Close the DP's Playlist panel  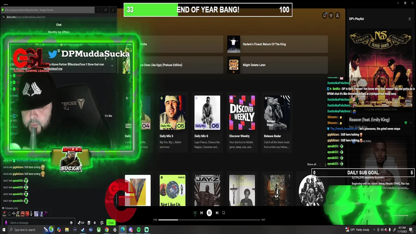[x=409, y=19]
